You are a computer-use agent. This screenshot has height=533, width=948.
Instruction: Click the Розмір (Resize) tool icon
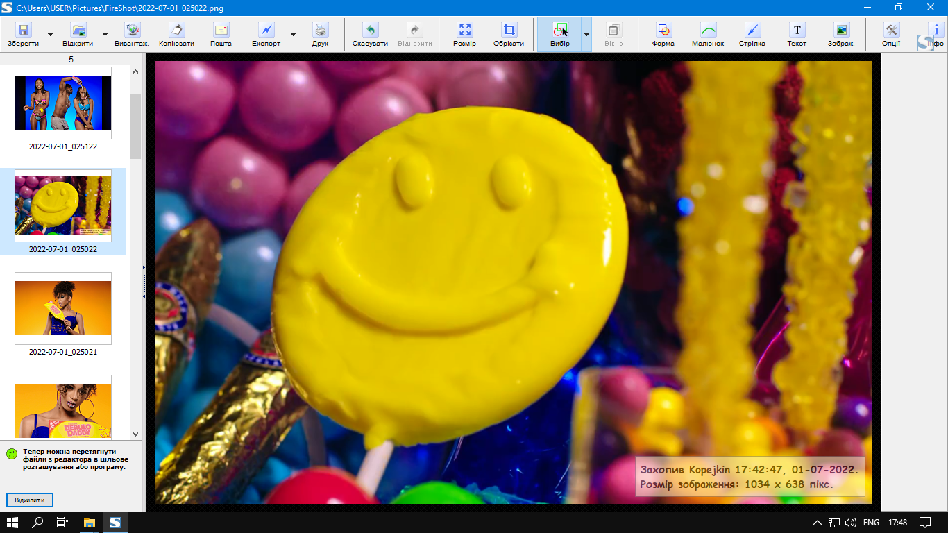click(464, 34)
